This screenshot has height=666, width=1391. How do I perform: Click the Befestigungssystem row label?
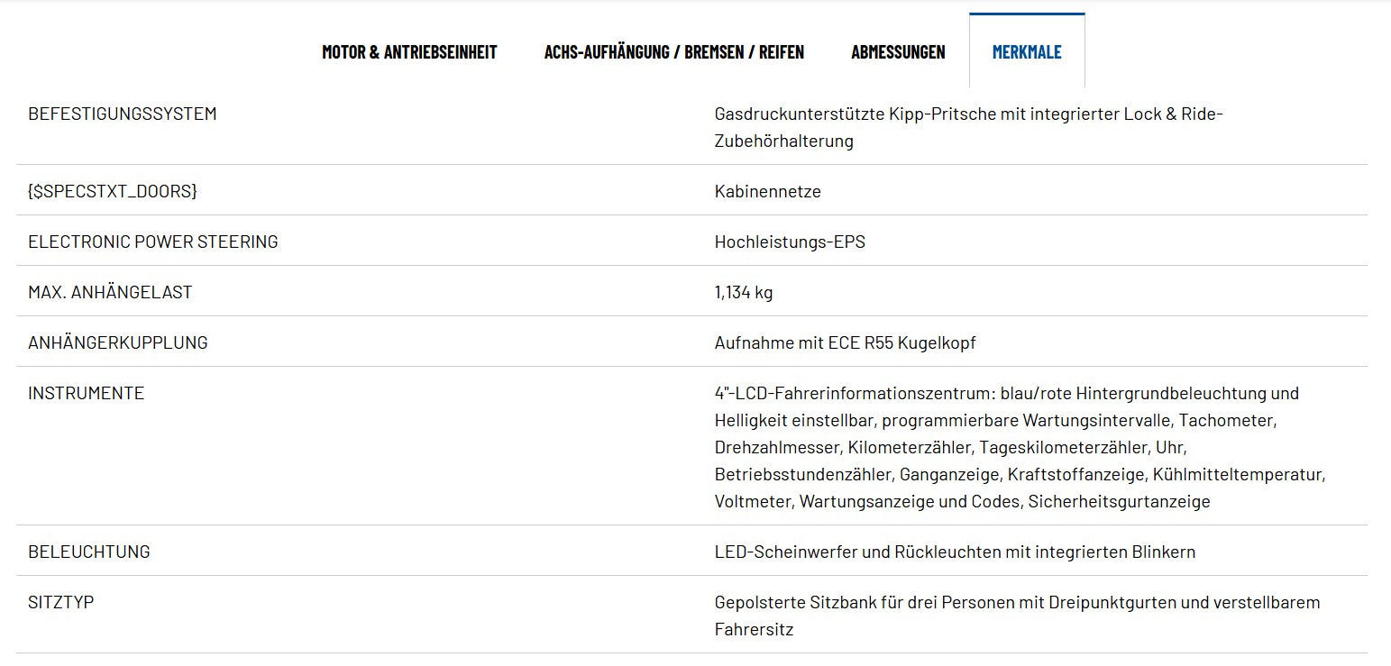[x=123, y=114]
